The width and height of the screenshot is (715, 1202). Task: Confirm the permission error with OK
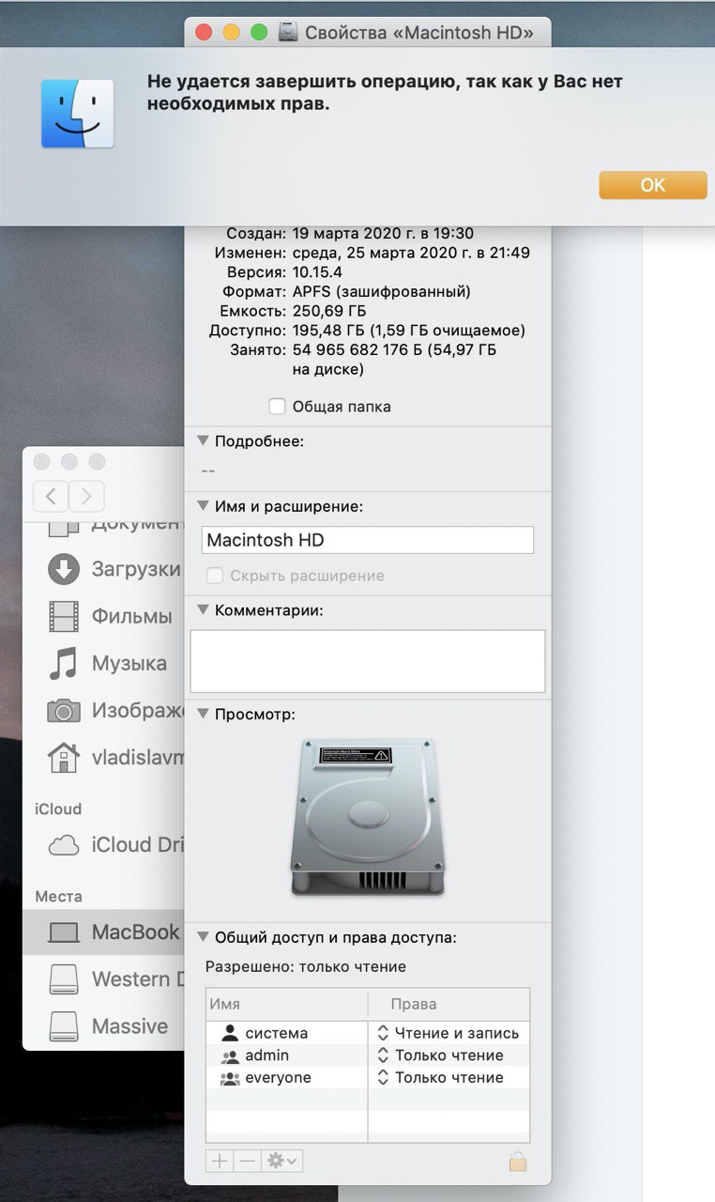click(x=652, y=185)
